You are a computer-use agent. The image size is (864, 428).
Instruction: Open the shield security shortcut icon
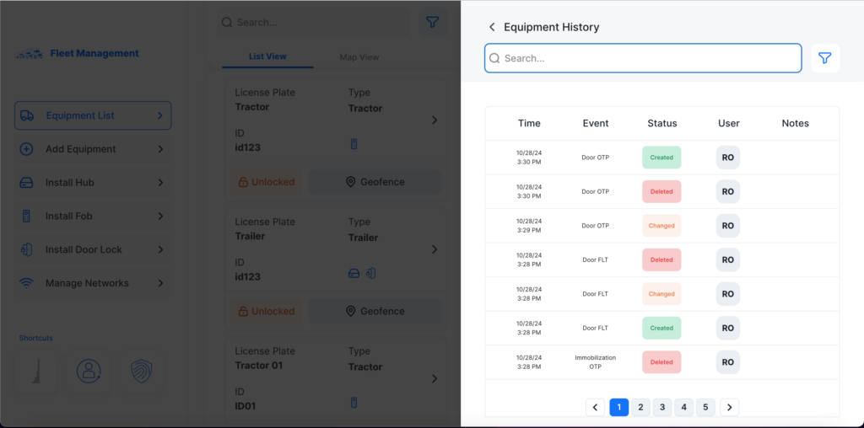click(x=142, y=371)
